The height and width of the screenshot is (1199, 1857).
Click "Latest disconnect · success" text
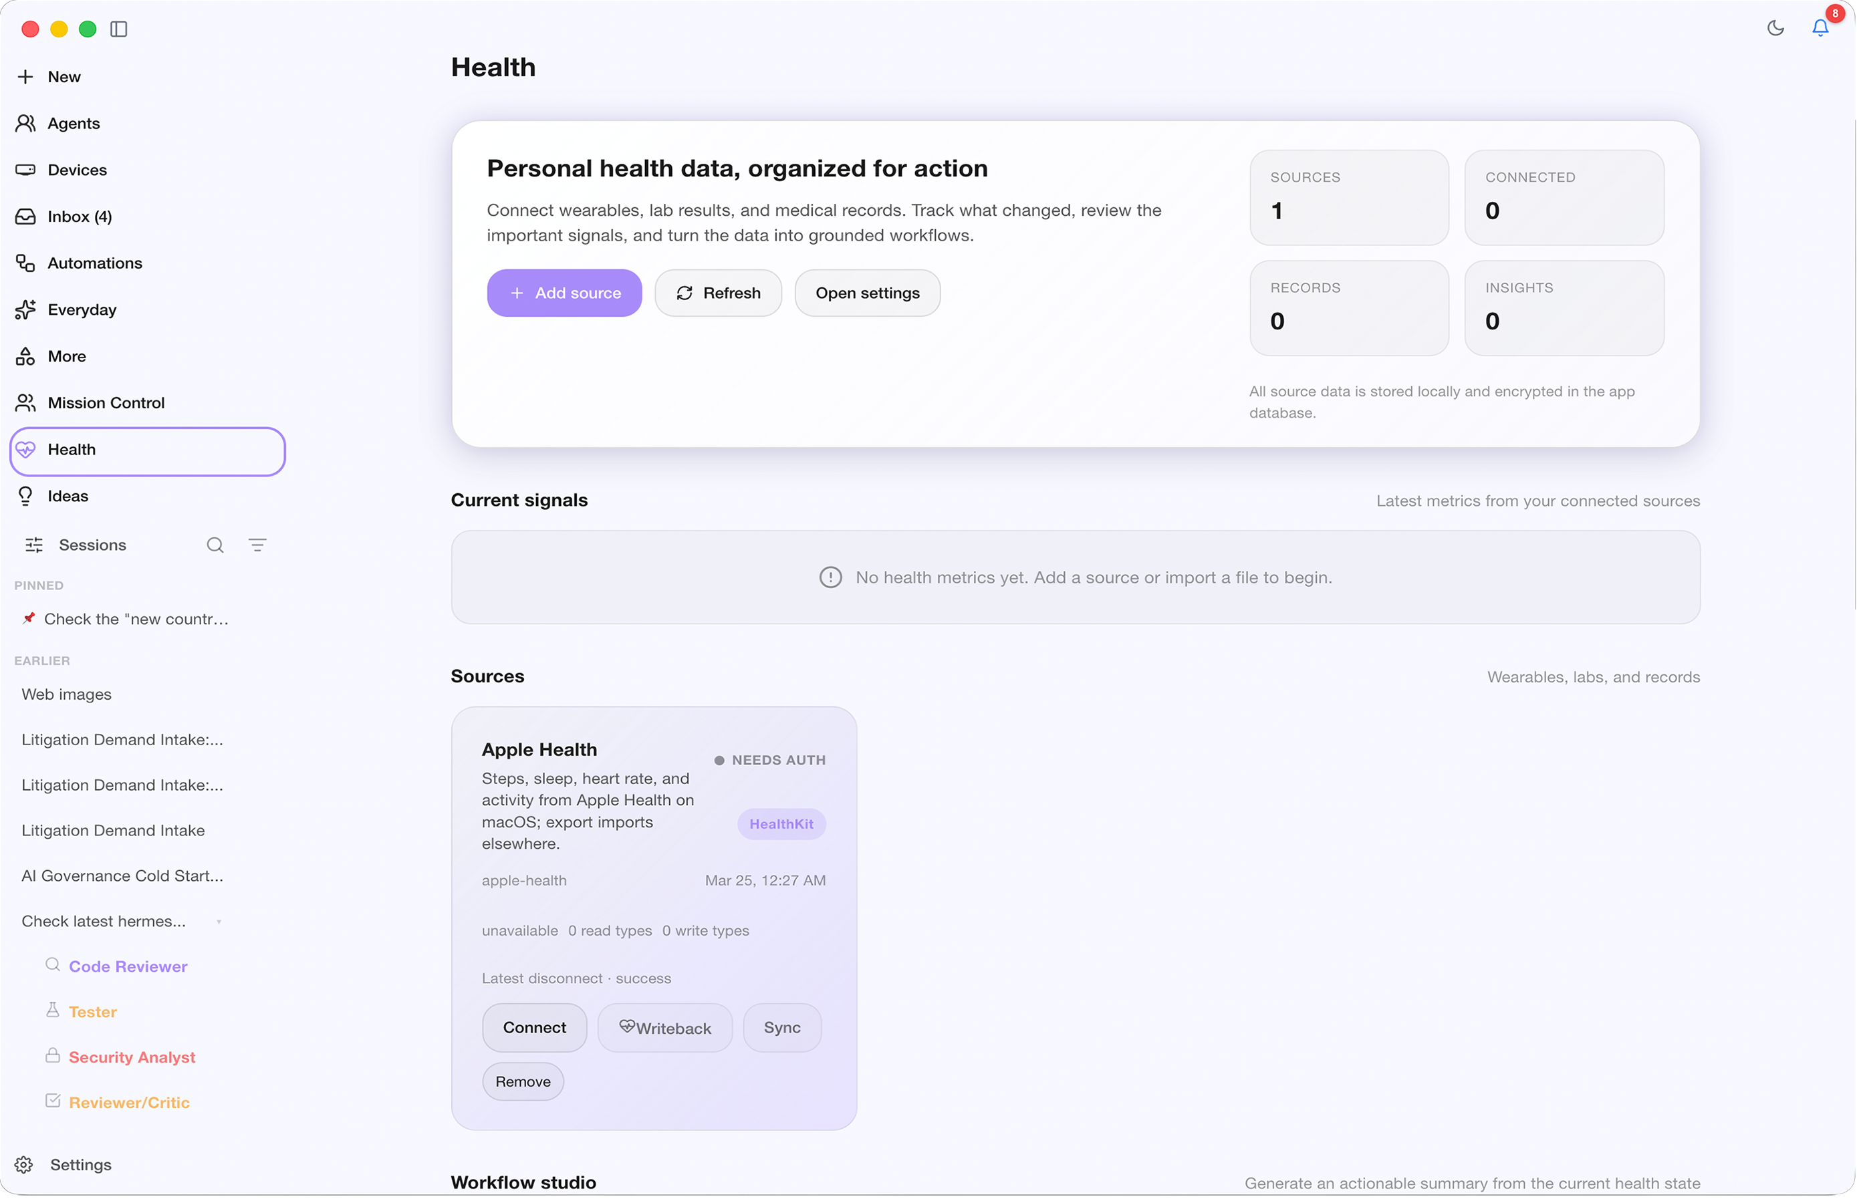(x=576, y=978)
